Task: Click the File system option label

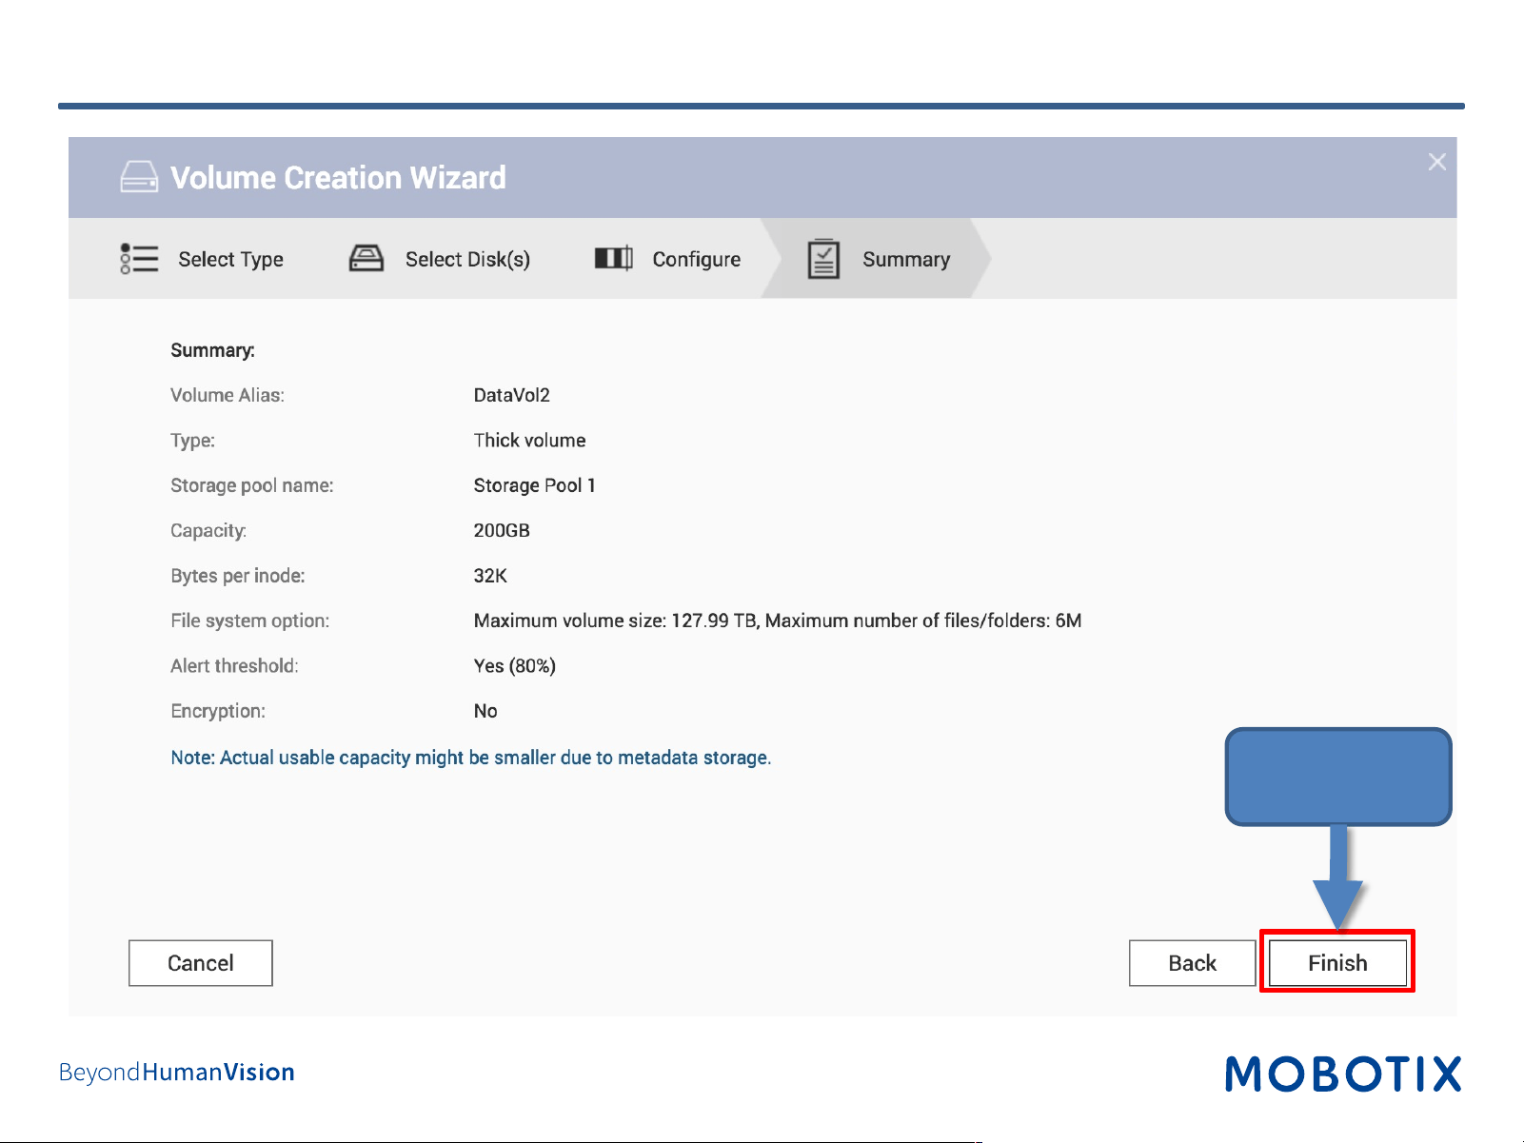Action: coord(250,621)
